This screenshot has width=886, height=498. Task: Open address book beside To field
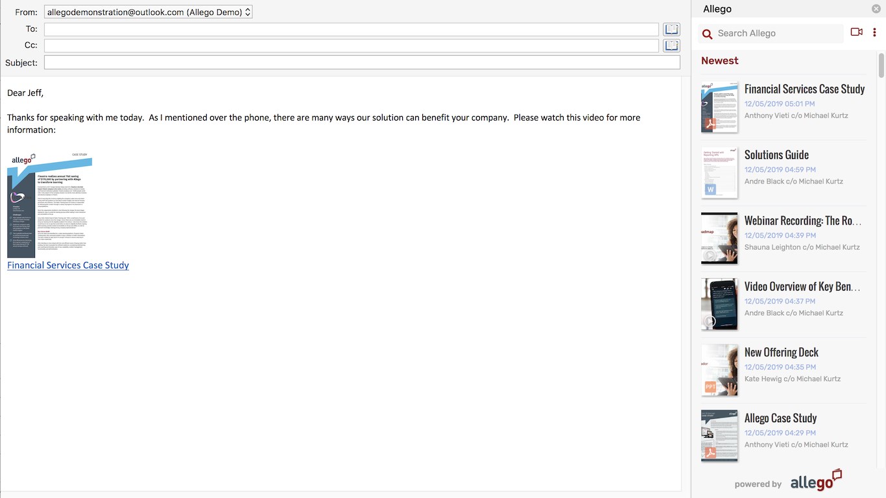tap(671, 29)
